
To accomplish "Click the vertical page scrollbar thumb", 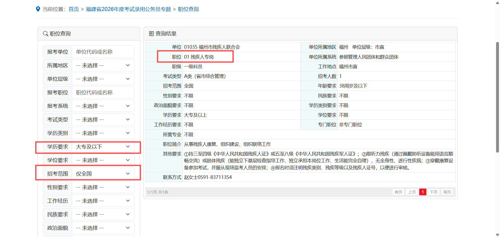I will [497, 97].
